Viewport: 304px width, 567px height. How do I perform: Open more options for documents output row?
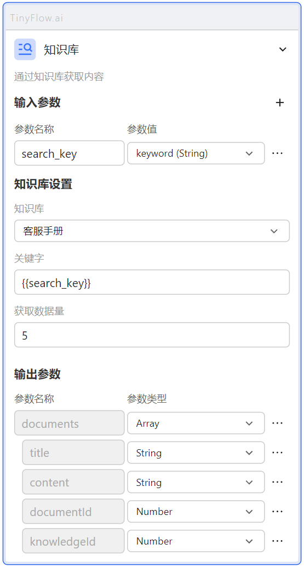click(277, 423)
